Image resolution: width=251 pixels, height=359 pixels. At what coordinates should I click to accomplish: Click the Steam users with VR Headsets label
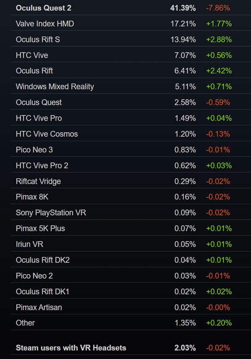[x=71, y=348]
